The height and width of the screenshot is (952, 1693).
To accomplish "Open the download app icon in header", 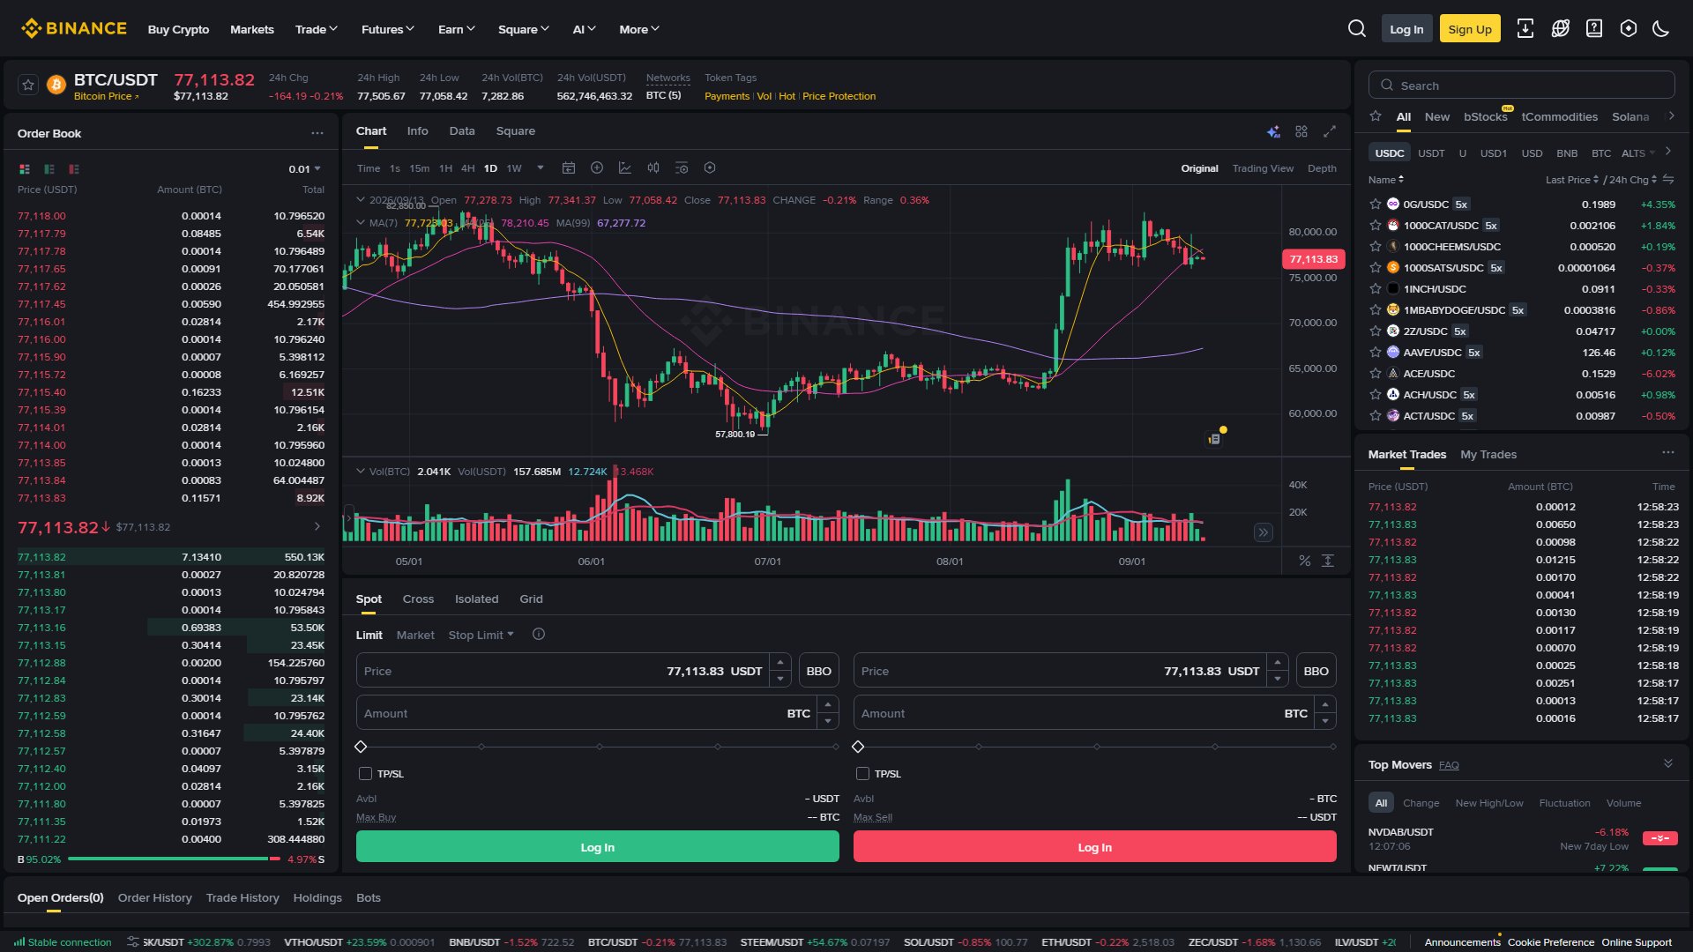I will 1525,29.
